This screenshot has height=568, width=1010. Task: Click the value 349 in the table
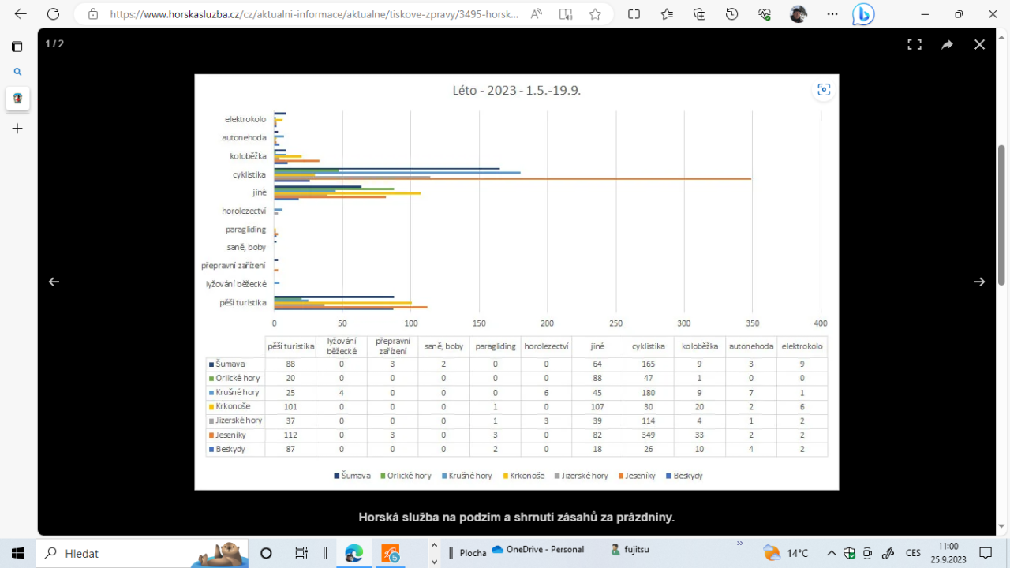(649, 435)
